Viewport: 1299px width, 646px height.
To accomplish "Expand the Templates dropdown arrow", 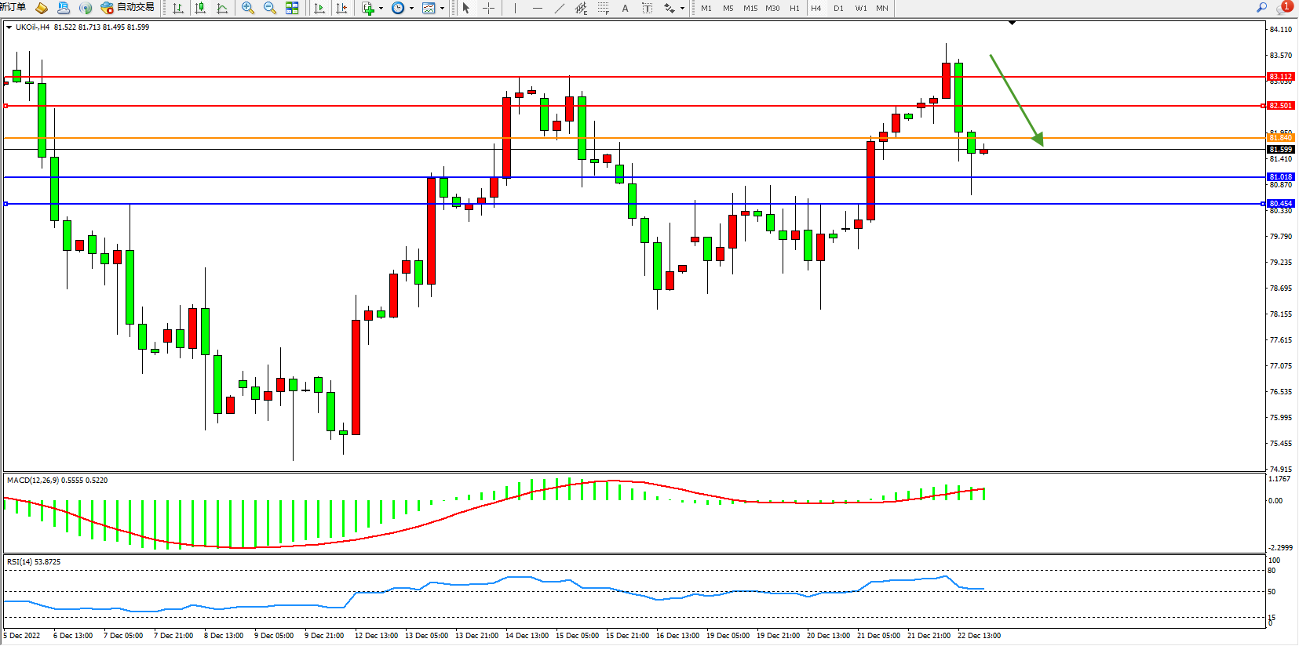I will (x=442, y=9).
